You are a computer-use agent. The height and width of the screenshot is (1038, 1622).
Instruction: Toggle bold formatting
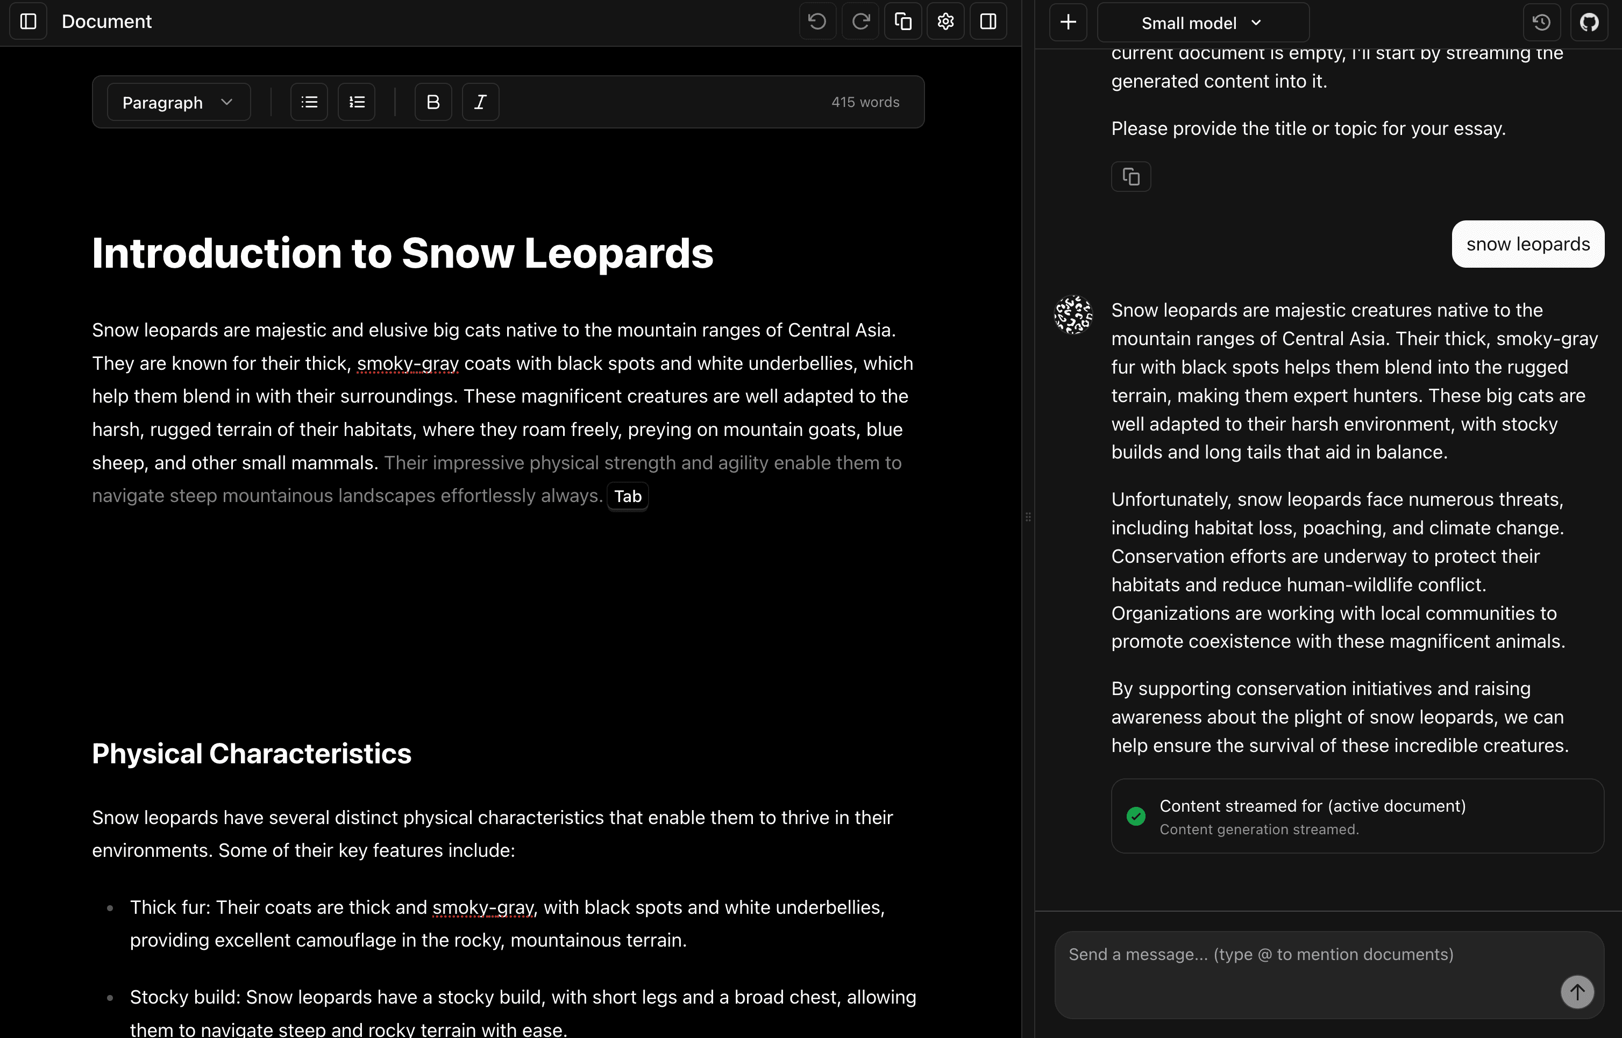433,101
